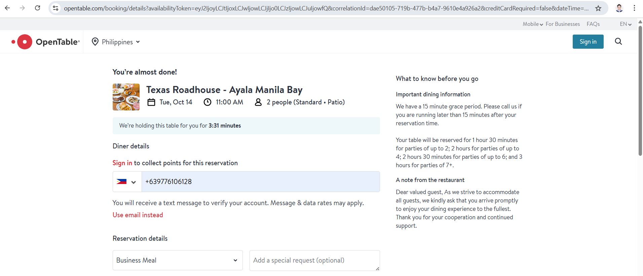Open the Business Meal occasion dropdown
This screenshot has width=643, height=276.
tap(178, 260)
